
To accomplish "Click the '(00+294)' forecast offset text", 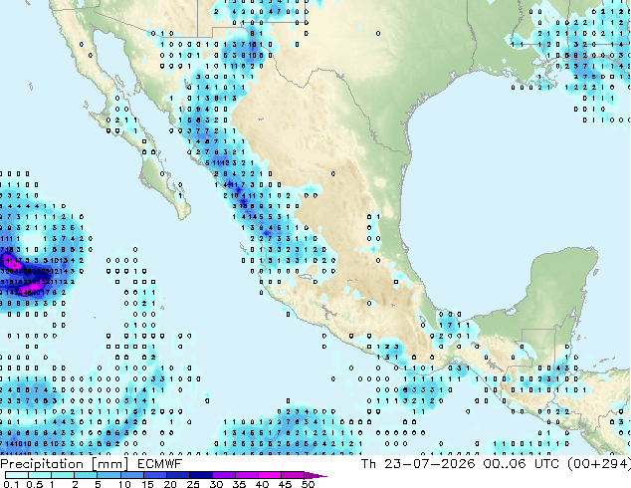I will (599, 464).
